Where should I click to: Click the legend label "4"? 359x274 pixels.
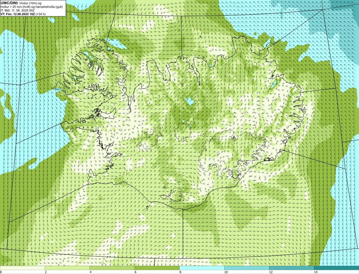(x=90, y=272)
